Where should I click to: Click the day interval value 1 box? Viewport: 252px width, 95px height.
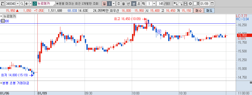(109, 3)
